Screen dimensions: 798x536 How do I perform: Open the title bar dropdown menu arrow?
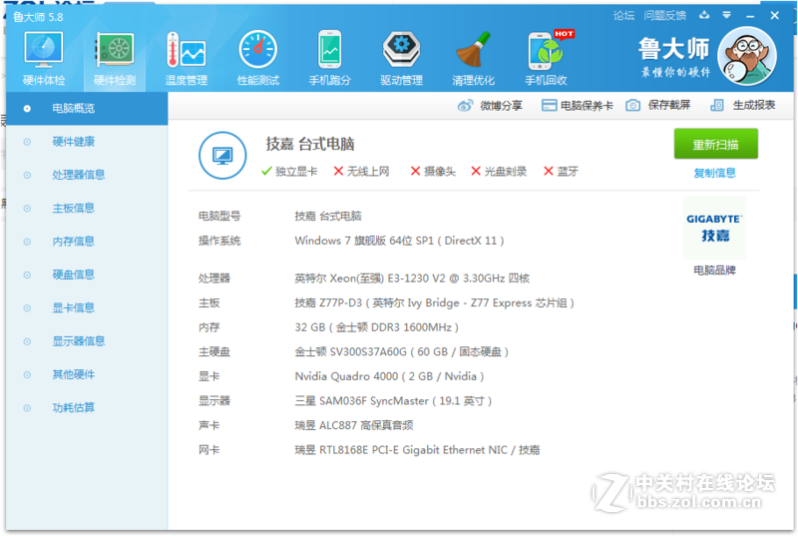click(x=727, y=15)
